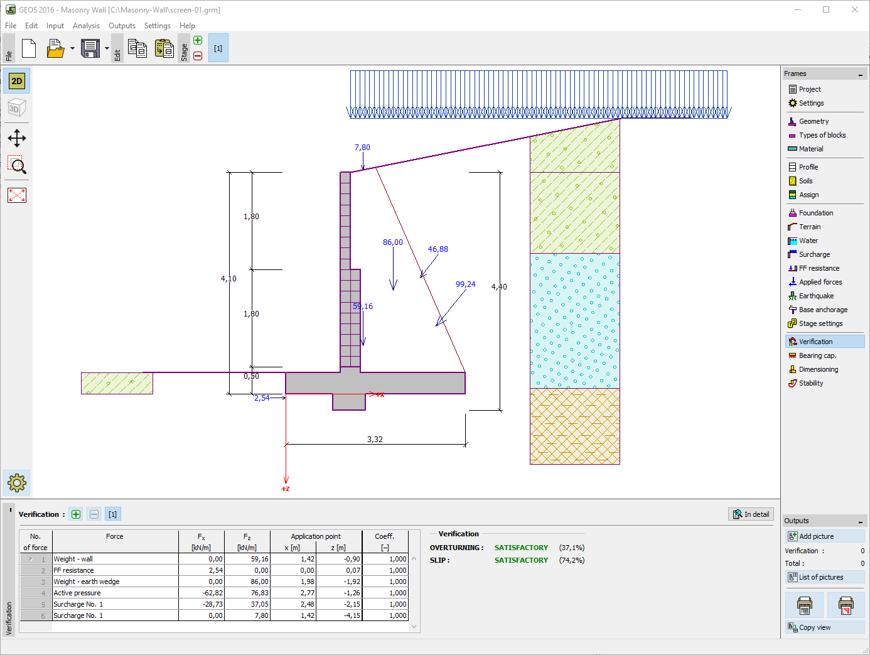The image size is (870, 655).
Task: Open the dropdown arrow next to Open file
Action: 72,48
